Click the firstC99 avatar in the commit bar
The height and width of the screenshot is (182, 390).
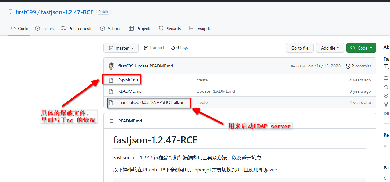pyautogui.click(x=112, y=66)
